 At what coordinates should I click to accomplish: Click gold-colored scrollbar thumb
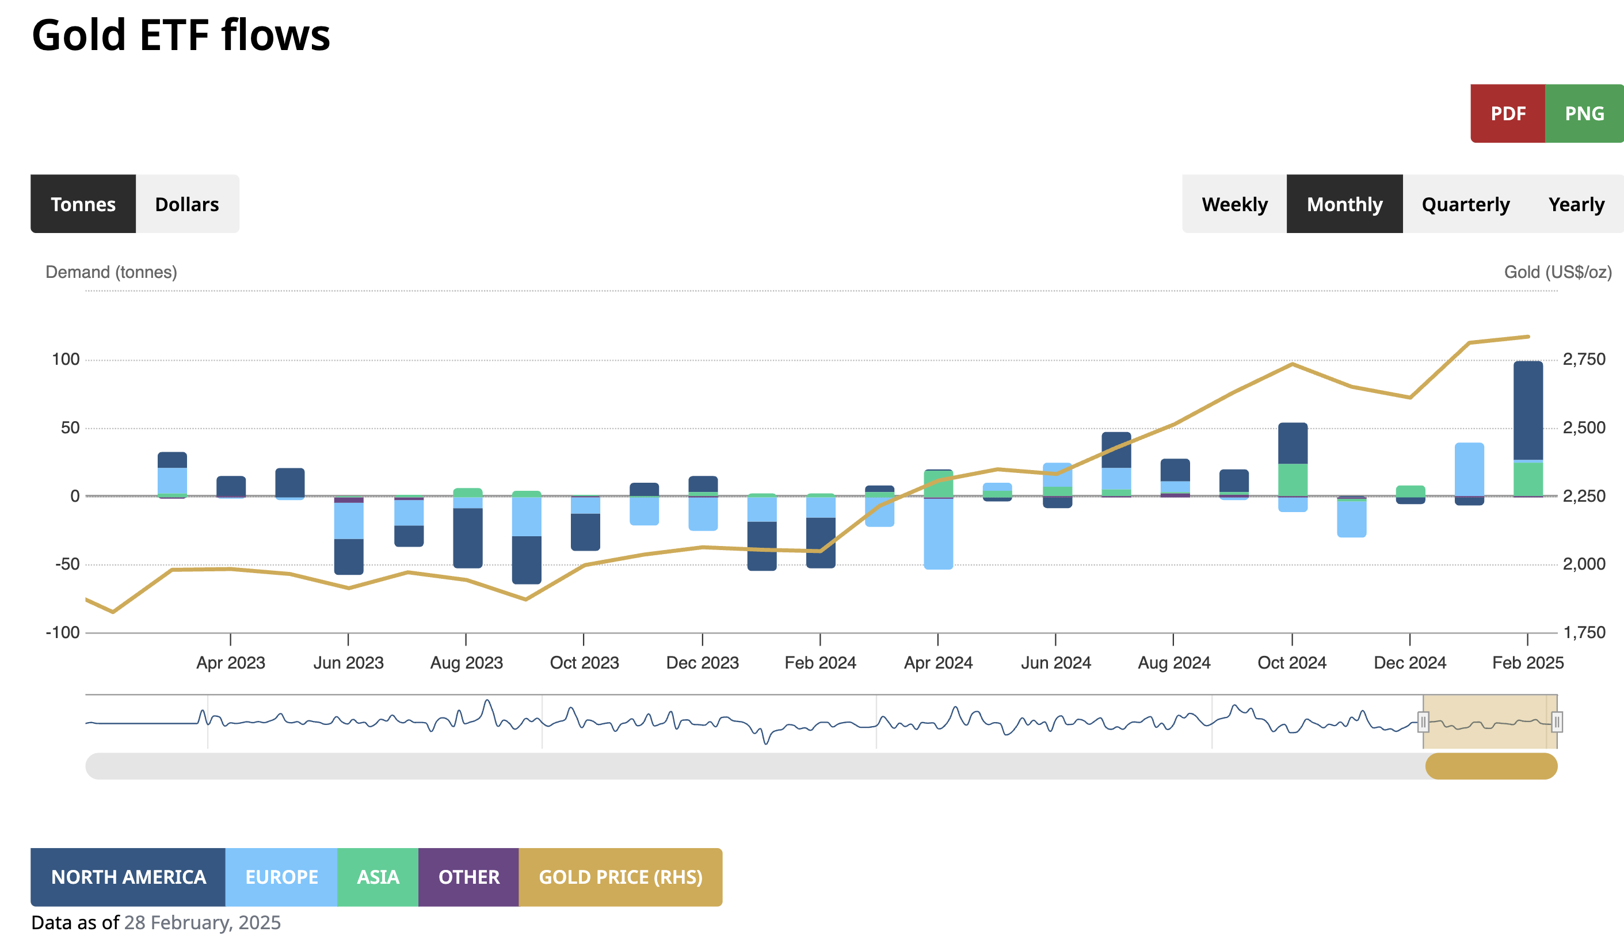[x=1490, y=766]
